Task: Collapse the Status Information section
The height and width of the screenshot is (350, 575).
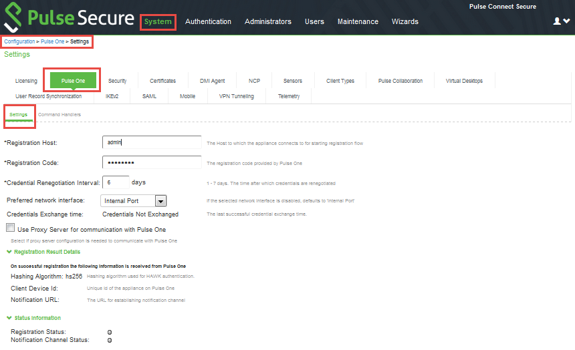Action: (33, 318)
